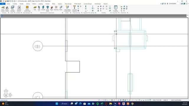
Task: Switch to the Criteria ribbon tab
Action: pos(28,4)
